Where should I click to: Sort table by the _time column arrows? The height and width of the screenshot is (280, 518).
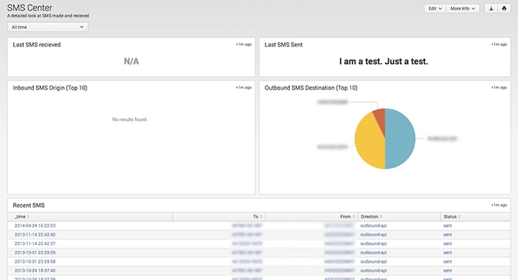click(x=28, y=217)
